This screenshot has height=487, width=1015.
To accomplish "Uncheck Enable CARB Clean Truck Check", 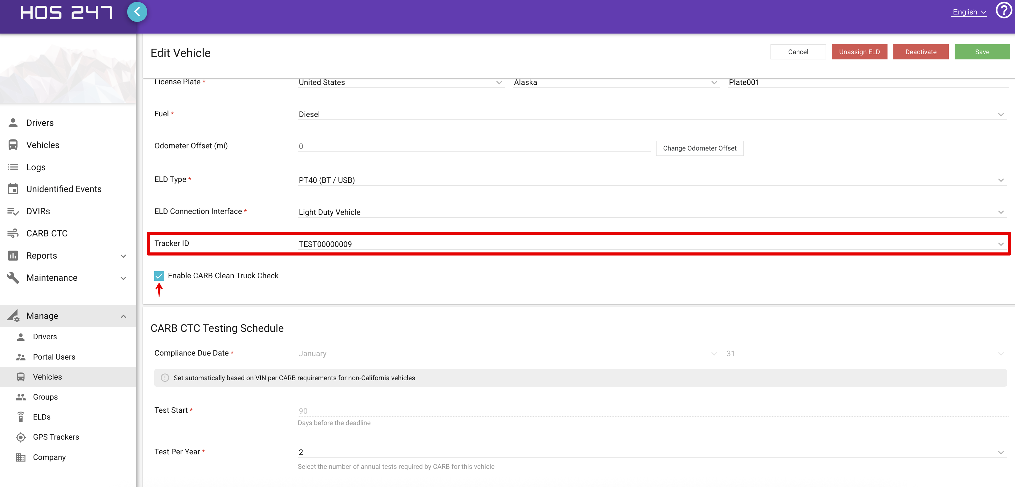I will (x=159, y=276).
